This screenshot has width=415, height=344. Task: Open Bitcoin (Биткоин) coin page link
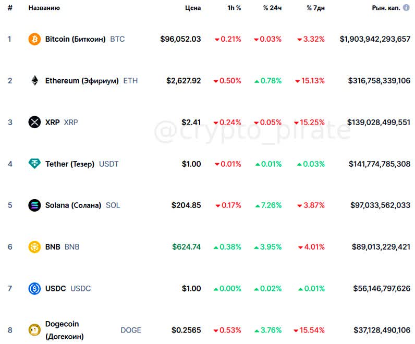coord(76,39)
